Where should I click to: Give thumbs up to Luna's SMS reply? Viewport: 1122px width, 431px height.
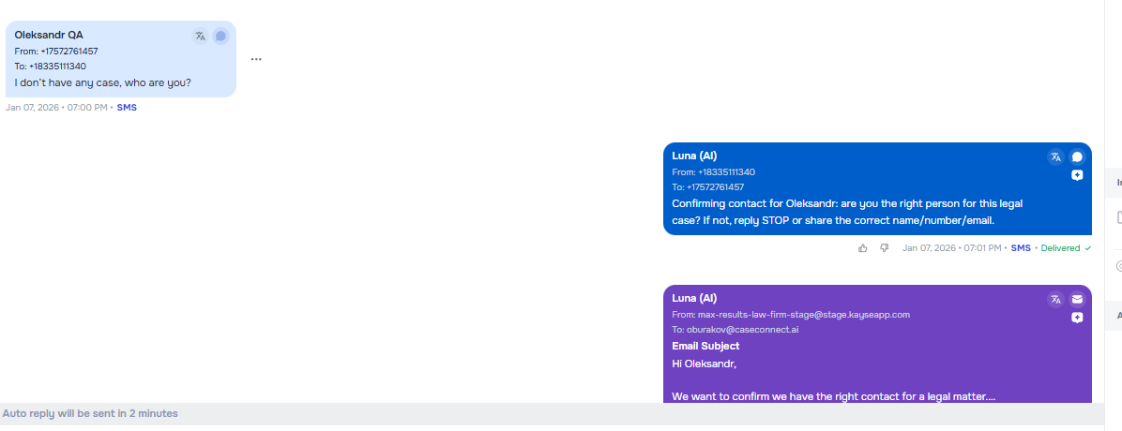[x=863, y=248]
